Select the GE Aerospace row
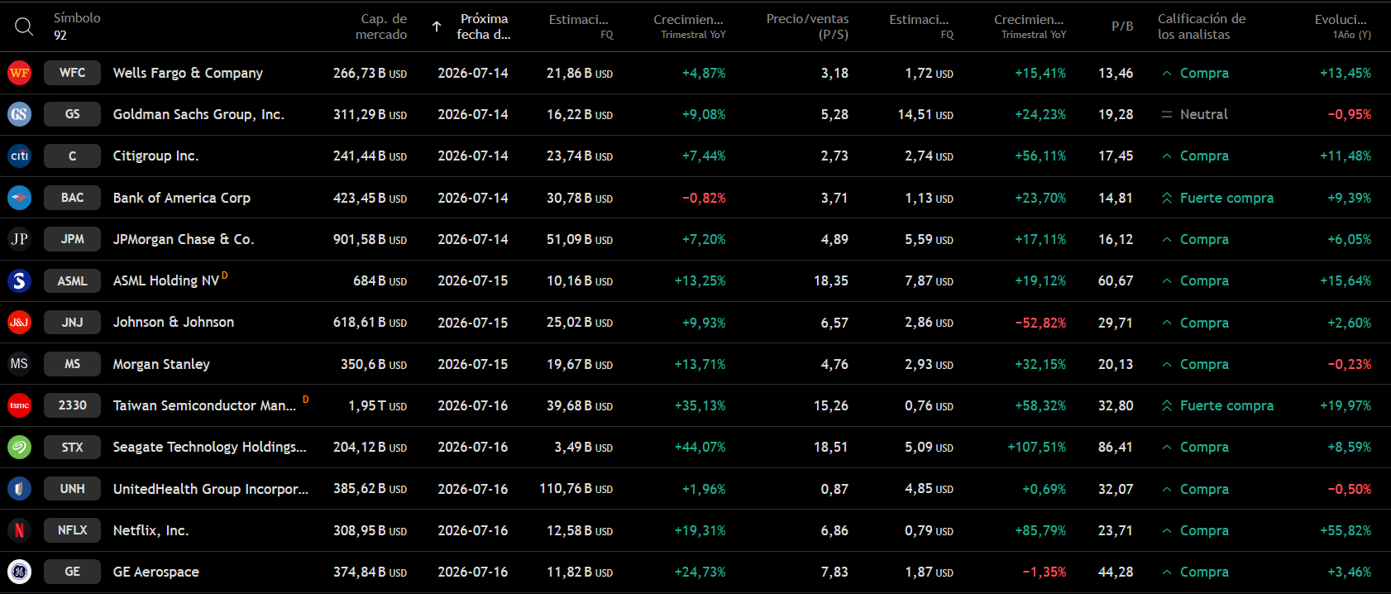This screenshot has width=1391, height=594. tap(695, 572)
